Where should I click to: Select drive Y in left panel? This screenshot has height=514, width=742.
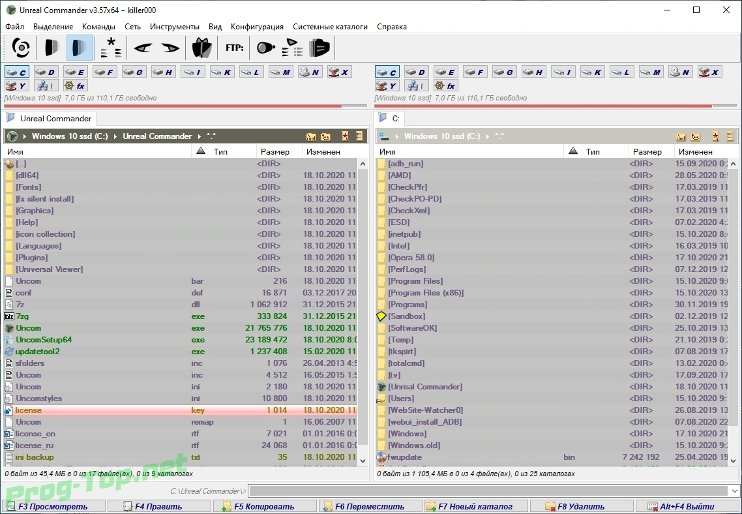pyautogui.click(x=16, y=85)
